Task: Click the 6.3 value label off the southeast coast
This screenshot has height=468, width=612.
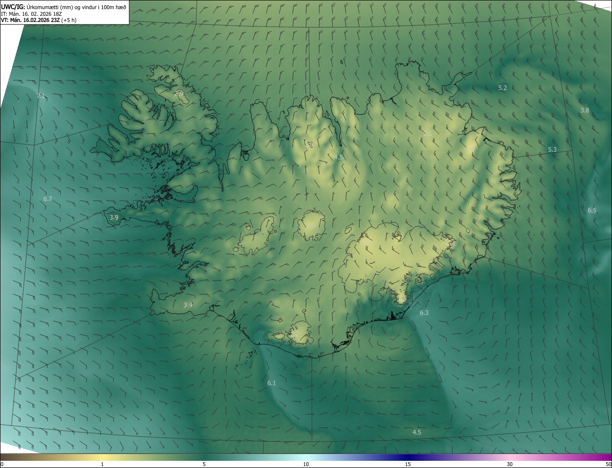Action: point(424,312)
